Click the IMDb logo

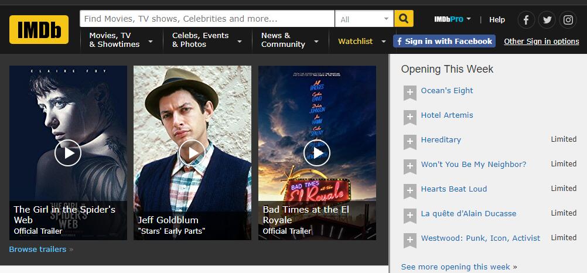[x=39, y=29]
